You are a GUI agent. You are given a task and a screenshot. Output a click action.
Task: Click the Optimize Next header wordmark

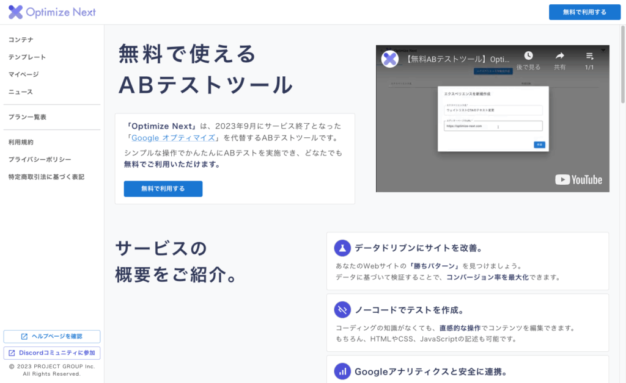61,12
